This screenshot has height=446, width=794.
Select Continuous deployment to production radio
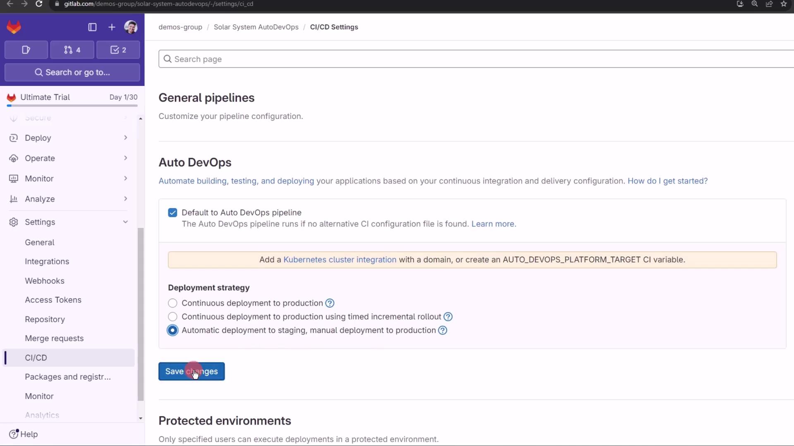[x=172, y=303]
